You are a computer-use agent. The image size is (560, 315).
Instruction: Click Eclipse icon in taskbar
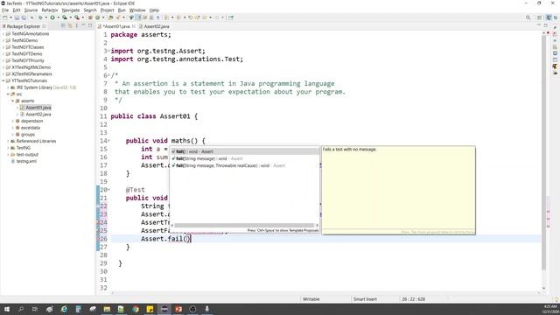[x=164, y=309]
